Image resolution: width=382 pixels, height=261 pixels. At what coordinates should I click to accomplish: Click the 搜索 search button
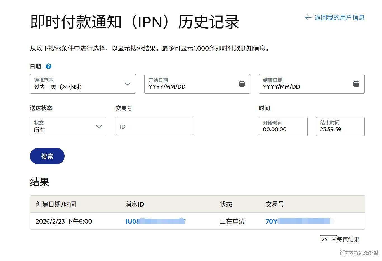pos(47,156)
